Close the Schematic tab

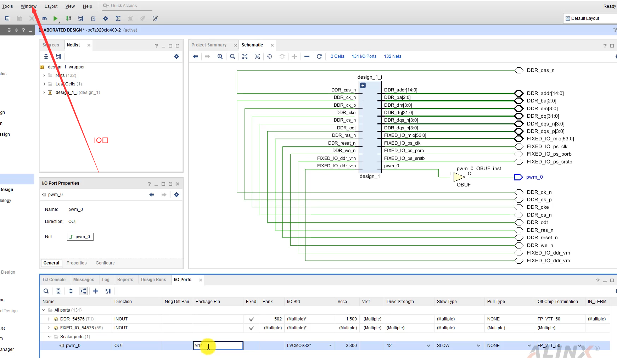(x=272, y=45)
